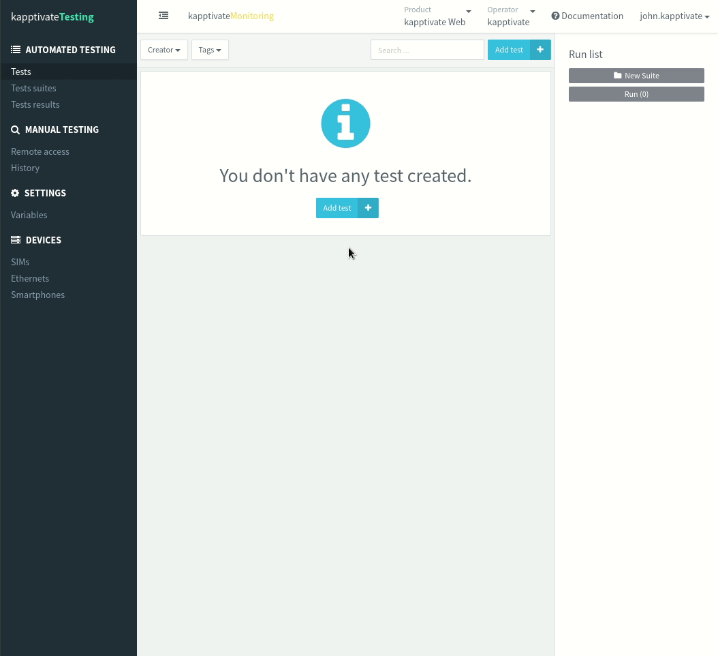Click the magnifier icon beside Manual Testing
This screenshot has height=656, width=718.
click(x=16, y=130)
